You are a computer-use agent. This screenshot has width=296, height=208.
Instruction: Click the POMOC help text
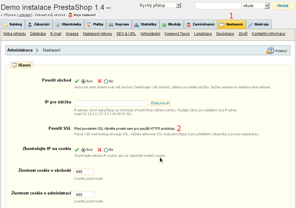pos(281,51)
